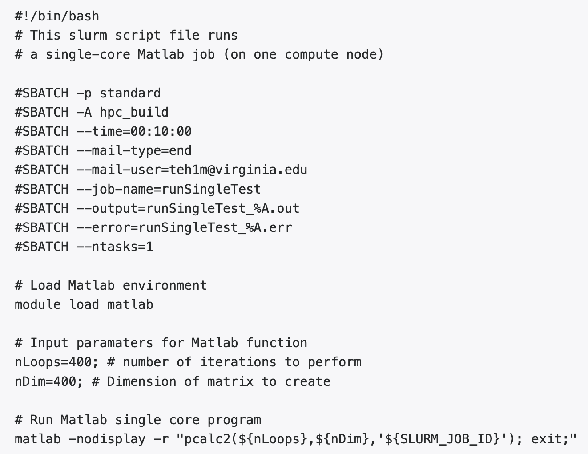Click the output filename runSingleTest_%A.out
Image resolution: width=588 pixels, height=454 pixels.
(x=223, y=209)
